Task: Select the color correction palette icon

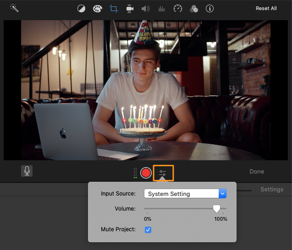Action: click(x=97, y=9)
